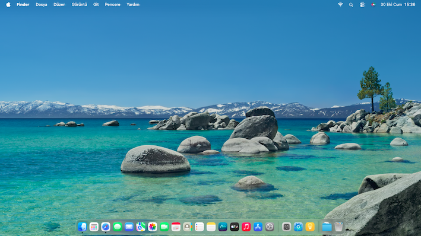Open the Görüntü menu
Viewport: 421px width, 236px height.
pos(79,5)
